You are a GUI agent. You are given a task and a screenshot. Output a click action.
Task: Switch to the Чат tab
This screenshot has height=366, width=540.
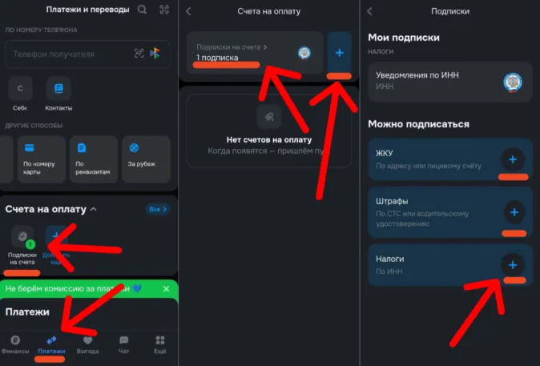[123, 345]
